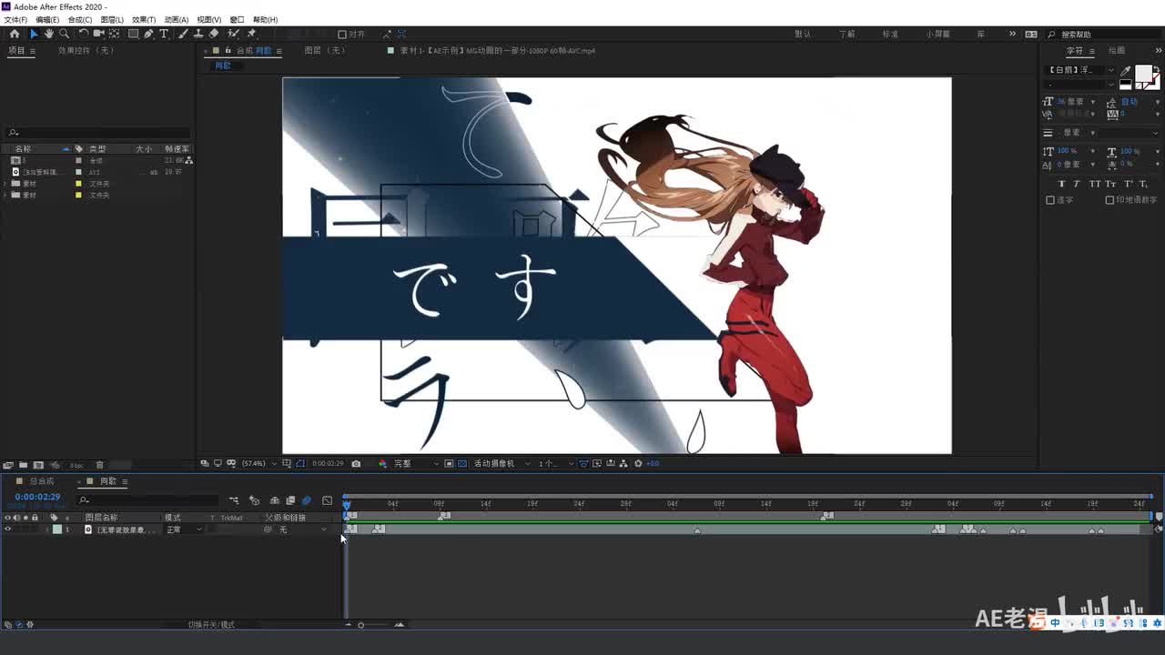Check the 连字 ligatures checkbox
Viewport: 1165px width, 655px height.
1050,200
